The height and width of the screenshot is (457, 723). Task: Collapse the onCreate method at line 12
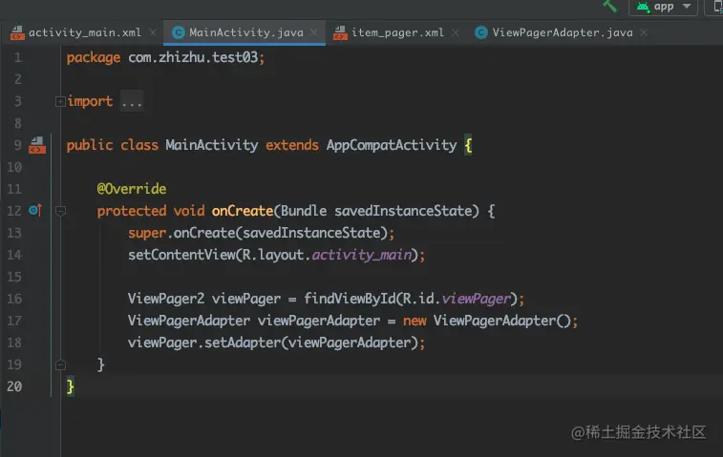60,211
